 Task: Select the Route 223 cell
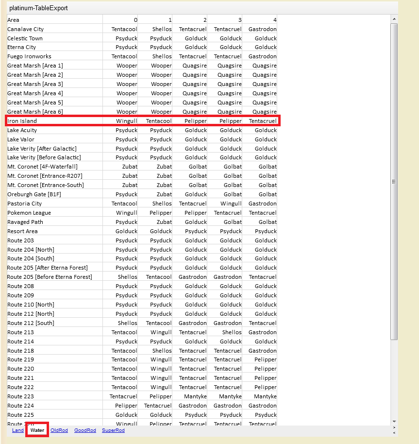(54, 396)
